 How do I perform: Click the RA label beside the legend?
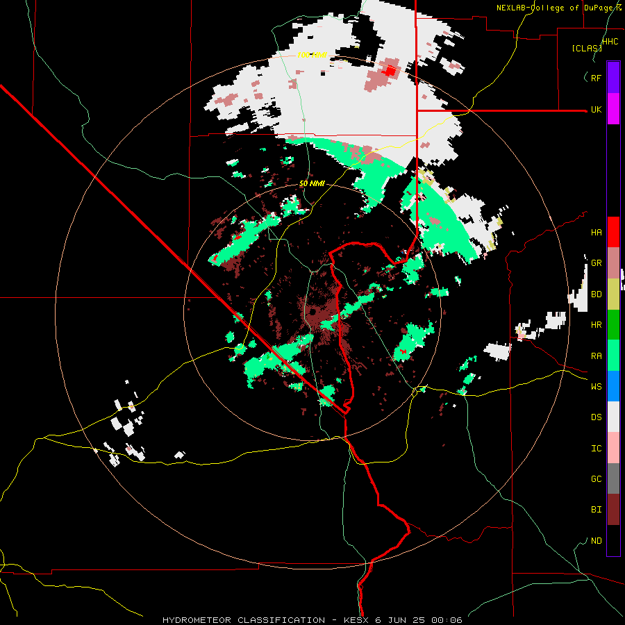coord(596,356)
